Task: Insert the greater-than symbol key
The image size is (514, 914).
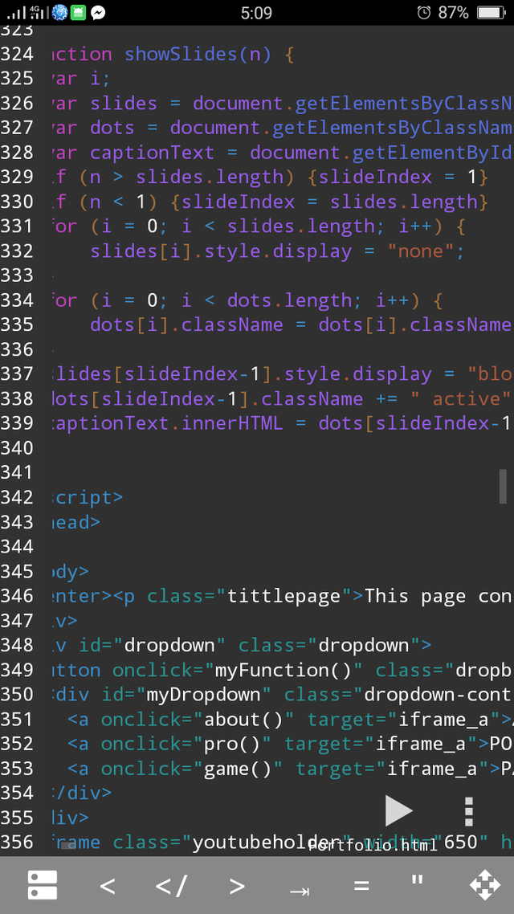Action: tap(237, 886)
